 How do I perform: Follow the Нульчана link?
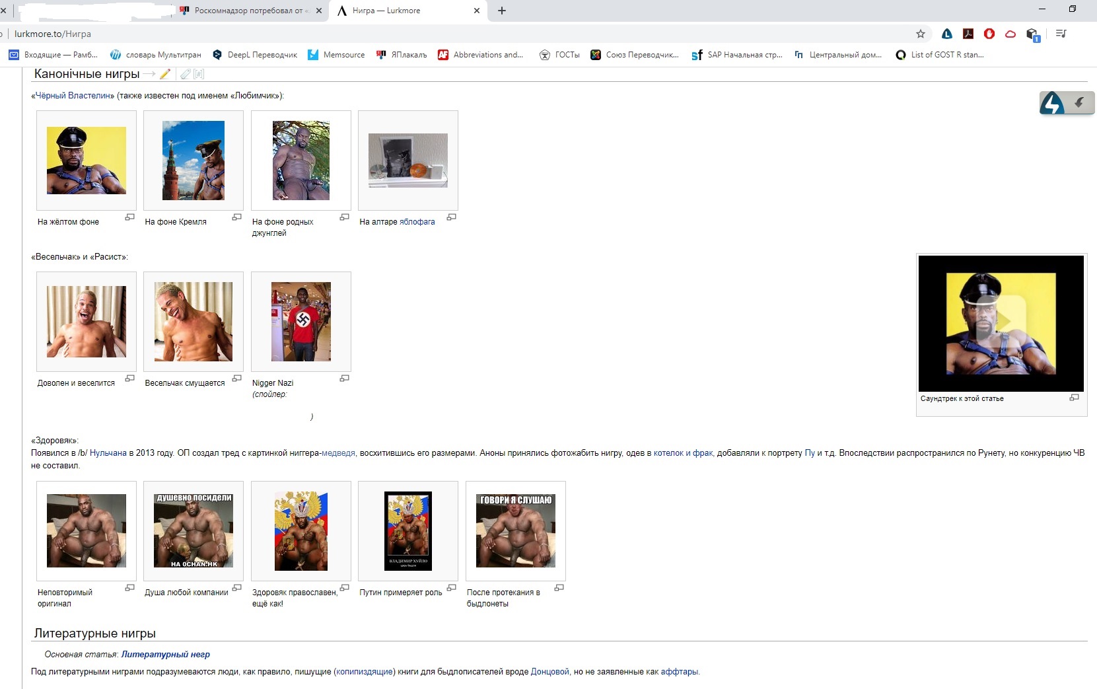click(108, 453)
